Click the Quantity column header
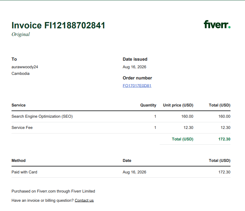The width and height of the screenshot is (245, 211). click(x=148, y=105)
